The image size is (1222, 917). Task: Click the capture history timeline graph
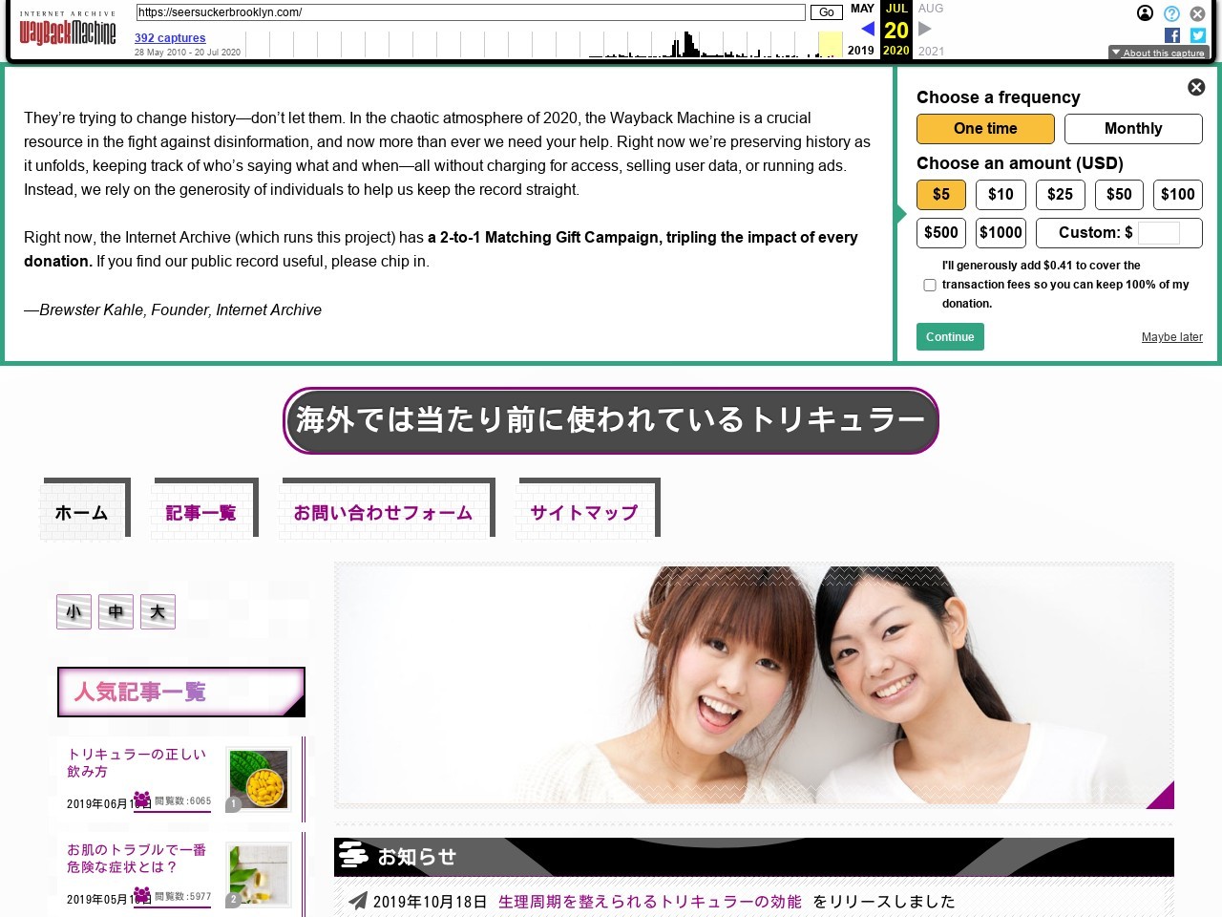[544, 44]
